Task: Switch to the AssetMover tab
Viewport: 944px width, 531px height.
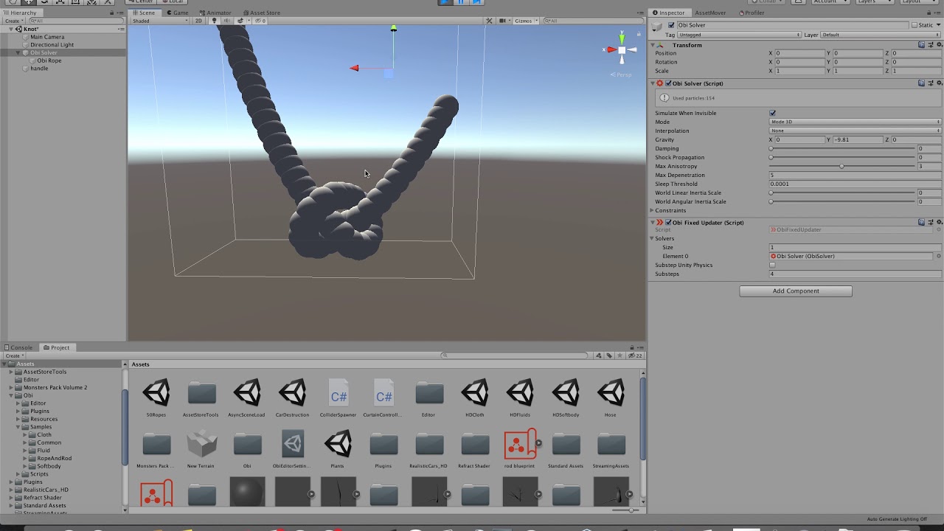Action: (710, 13)
